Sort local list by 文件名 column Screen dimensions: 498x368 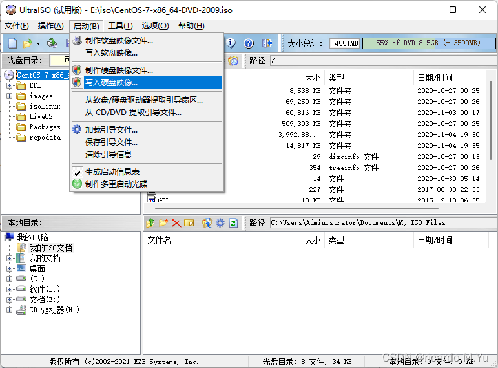click(x=208, y=240)
